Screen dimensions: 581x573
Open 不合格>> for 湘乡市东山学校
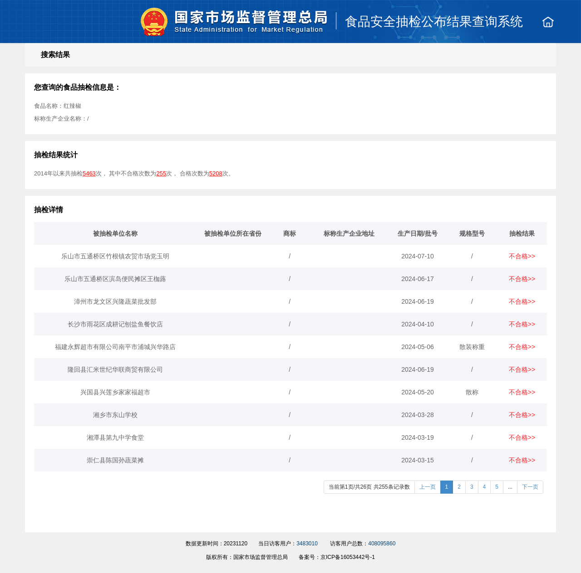point(522,415)
